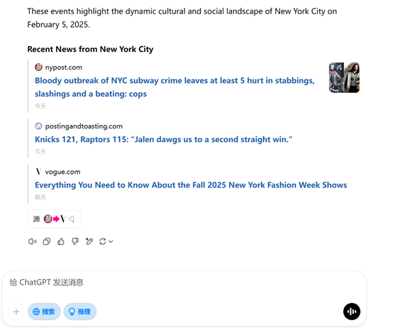The width and height of the screenshot is (393, 328).
Task: Open the 源 sources button
Action: pos(54,219)
